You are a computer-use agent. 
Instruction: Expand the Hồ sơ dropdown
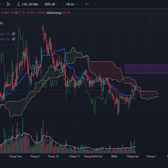(x=72, y=4)
